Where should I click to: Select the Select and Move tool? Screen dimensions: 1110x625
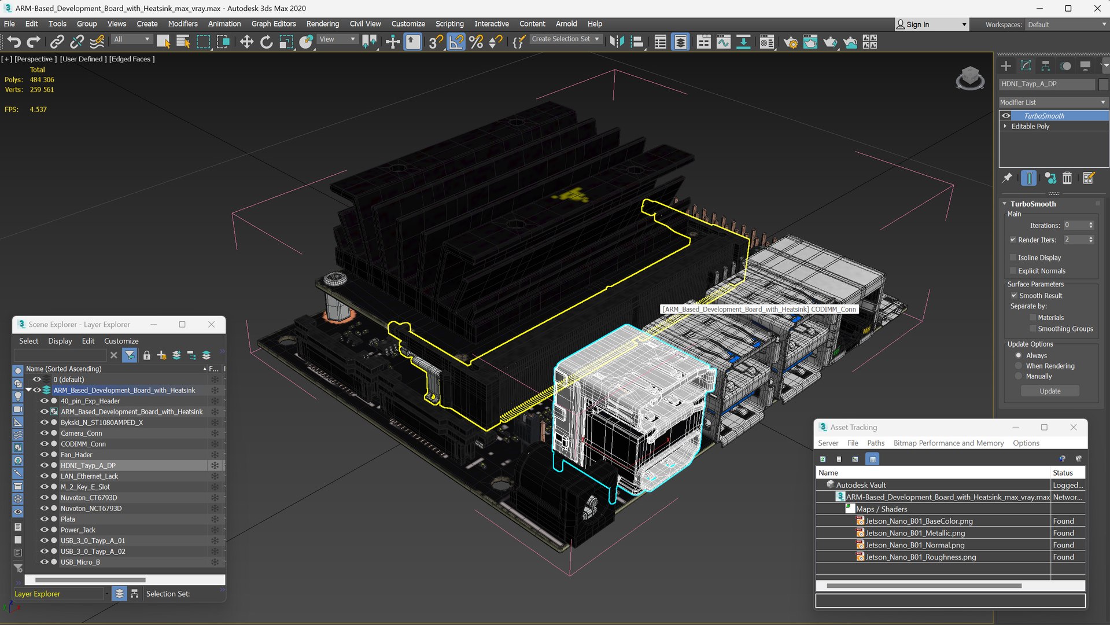pos(246,42)
